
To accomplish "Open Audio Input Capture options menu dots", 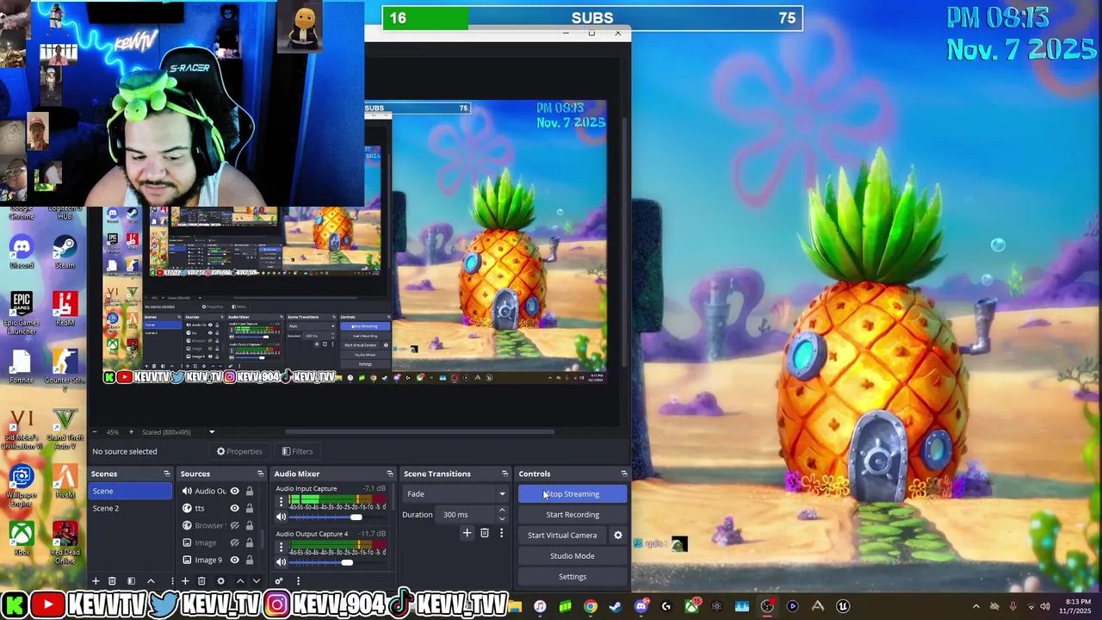I will pos(281,501).
